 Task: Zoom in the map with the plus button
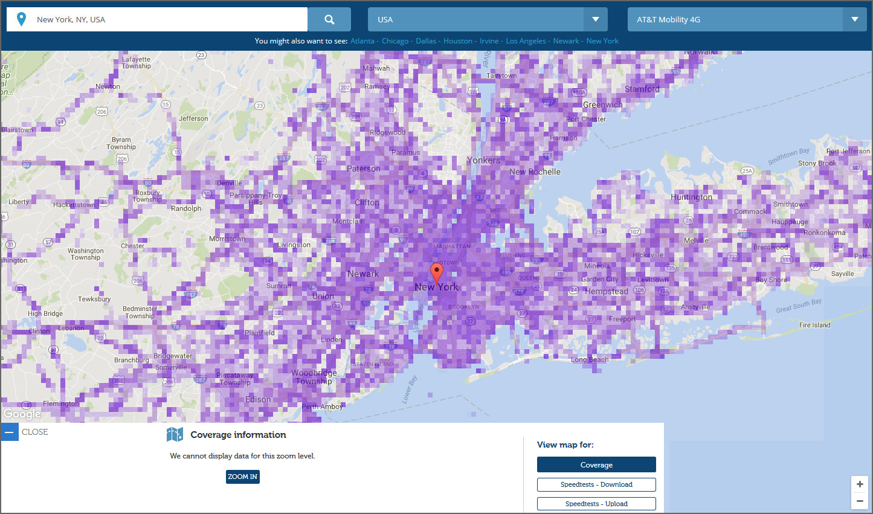point(860,484)
